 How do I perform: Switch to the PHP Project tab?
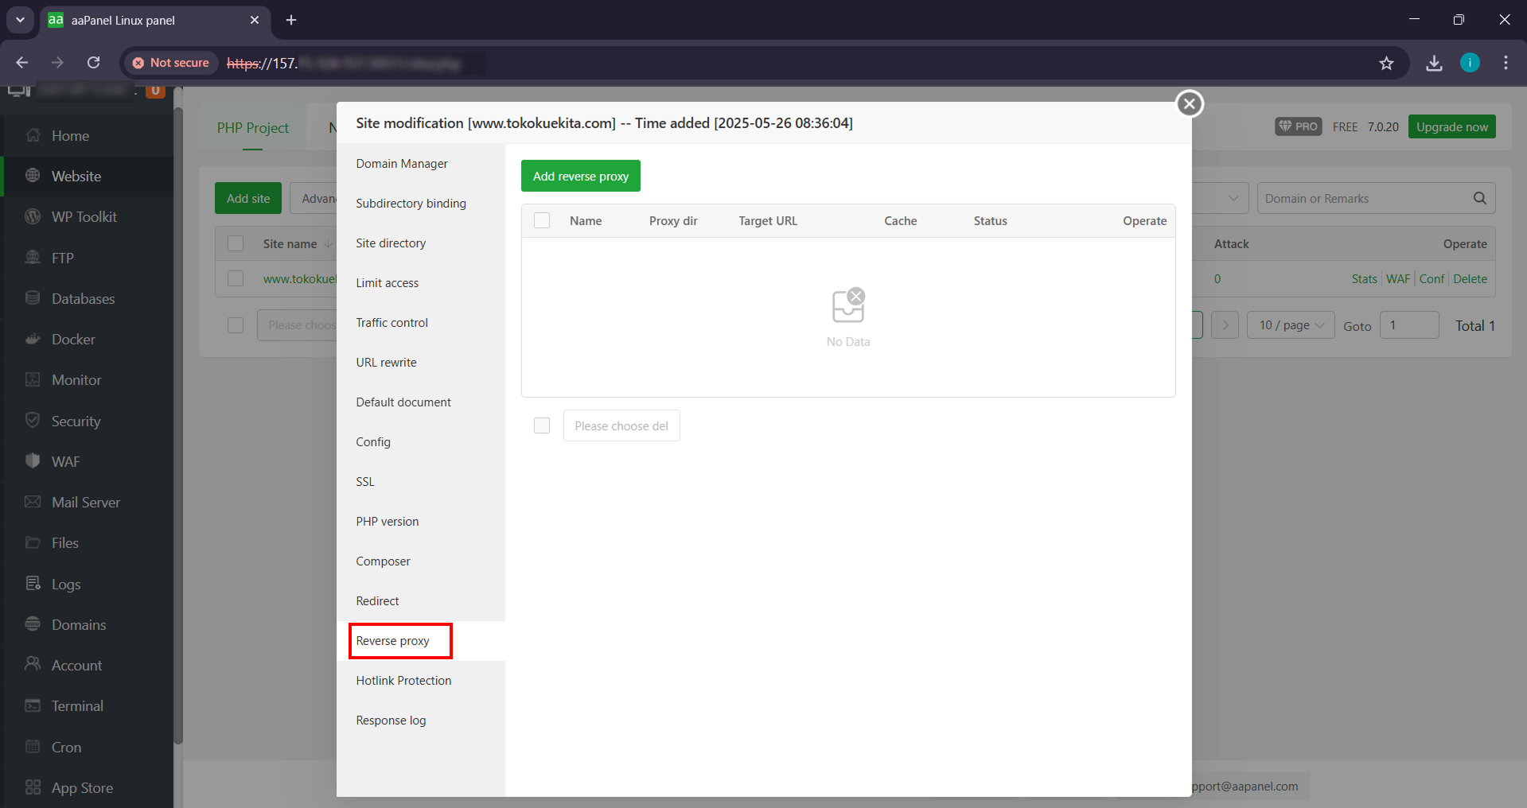click(252, 128)
